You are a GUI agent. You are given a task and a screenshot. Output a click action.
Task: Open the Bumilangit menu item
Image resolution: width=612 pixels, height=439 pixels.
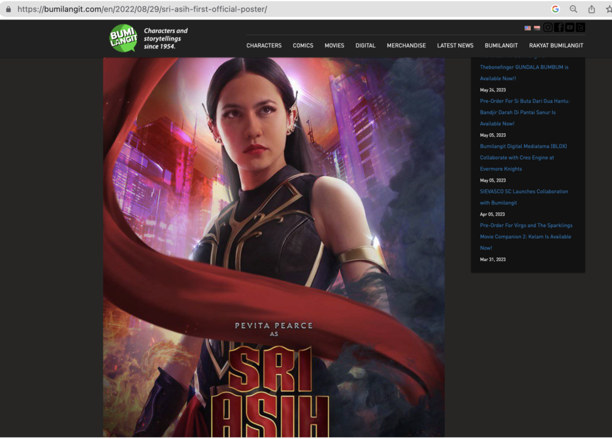coord(501,45)
